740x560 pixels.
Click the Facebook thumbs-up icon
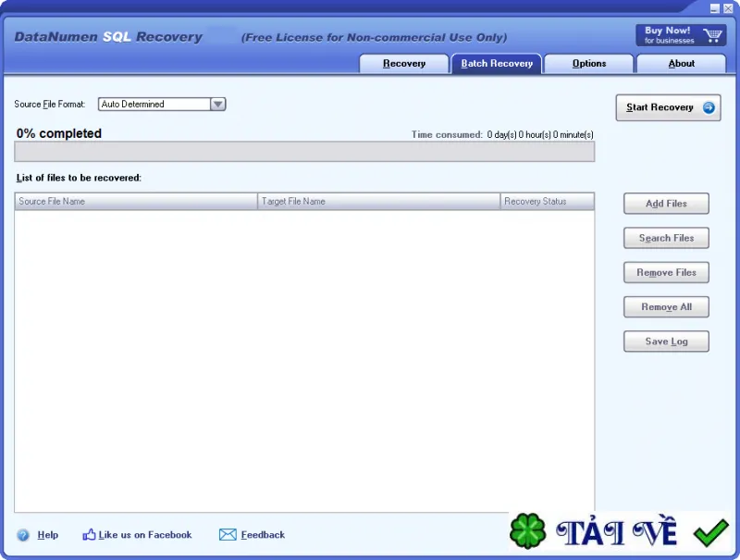click(89, 534)
